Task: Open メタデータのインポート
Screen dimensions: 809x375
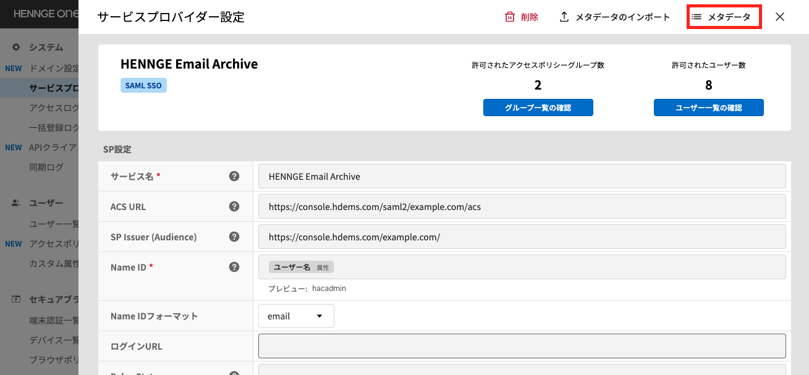Action: click(615, 17)
